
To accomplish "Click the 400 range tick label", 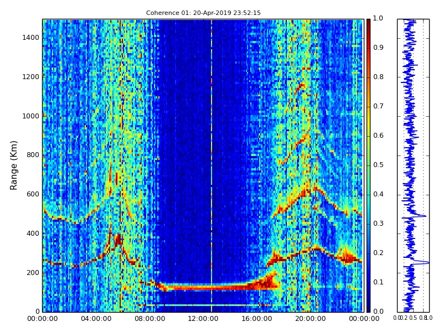I will pyautogui.click(x=33, y=234).
